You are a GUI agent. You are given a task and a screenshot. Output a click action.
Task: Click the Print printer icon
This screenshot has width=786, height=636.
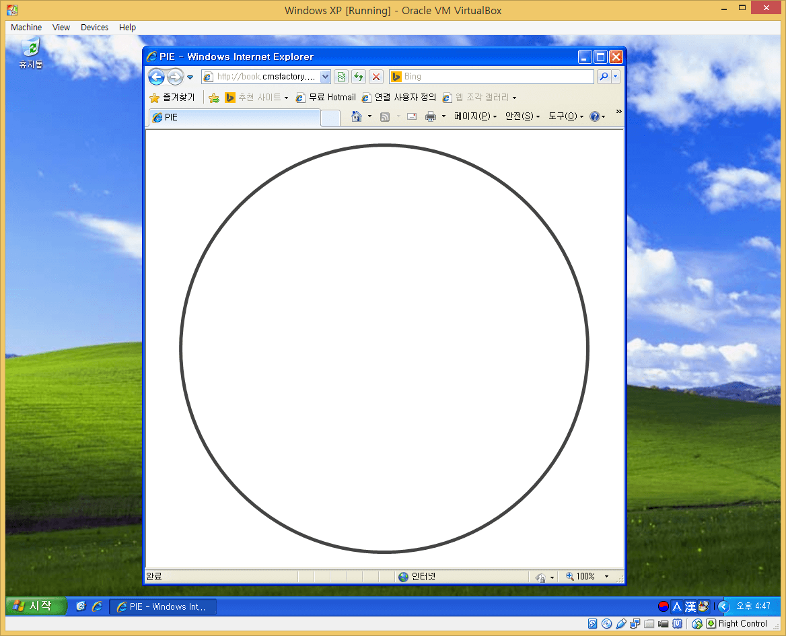coord(431,117)
